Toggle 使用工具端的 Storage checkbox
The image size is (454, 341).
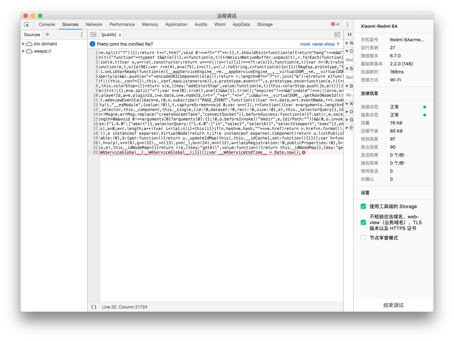pos(363,206)
